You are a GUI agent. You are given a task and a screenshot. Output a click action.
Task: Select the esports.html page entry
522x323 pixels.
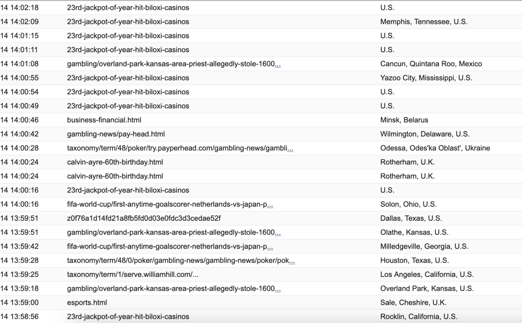[87, 303]
